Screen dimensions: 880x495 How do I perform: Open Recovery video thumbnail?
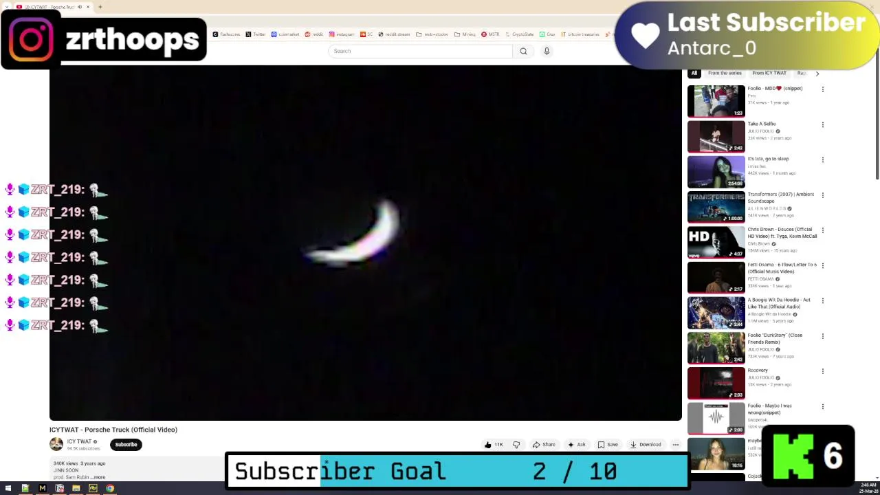(716, 383)
